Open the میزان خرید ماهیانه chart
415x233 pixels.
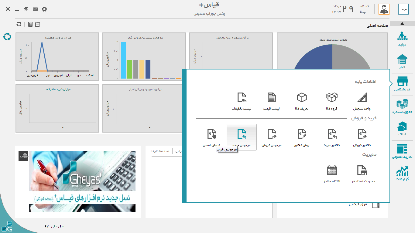click(57, 108)
